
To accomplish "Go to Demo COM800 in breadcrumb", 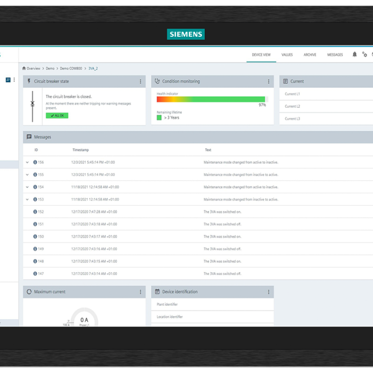I will coord(71,69).
